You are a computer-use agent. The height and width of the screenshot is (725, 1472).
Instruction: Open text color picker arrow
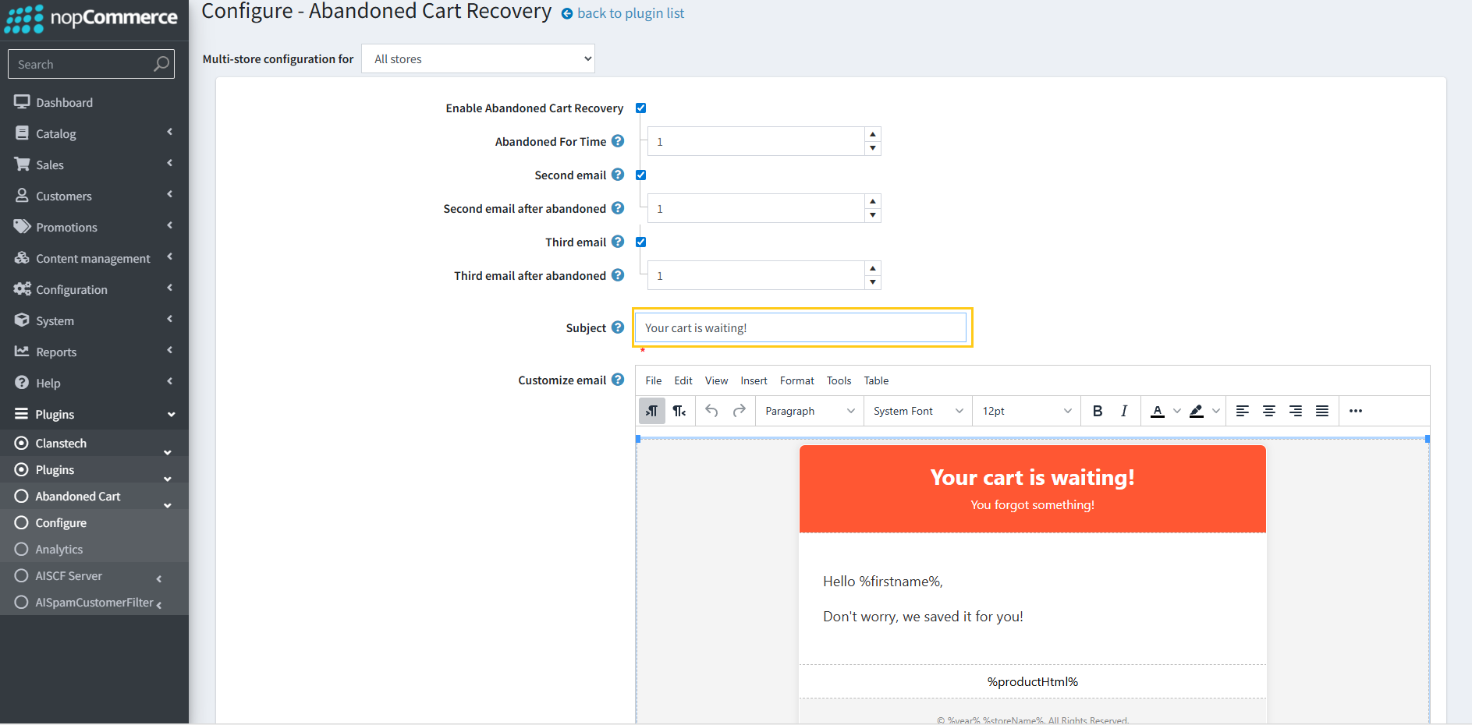pyautogui.click(x=1177, y=411)
